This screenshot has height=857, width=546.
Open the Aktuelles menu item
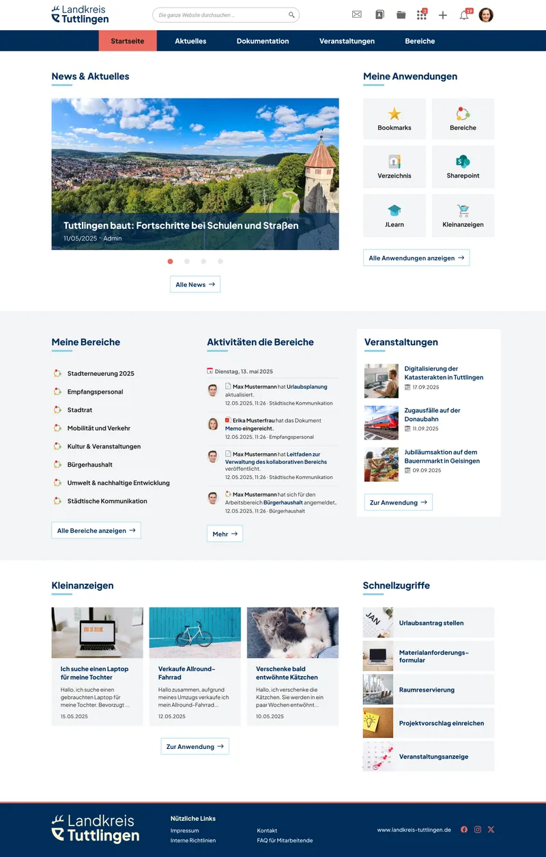[x=190, y=41]
